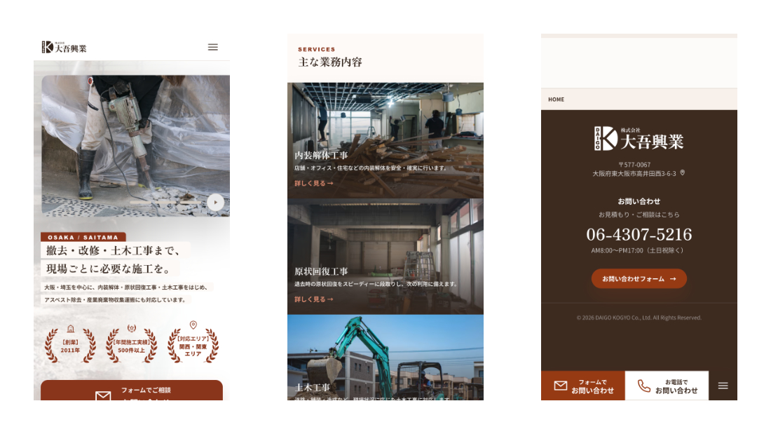
Task: Open the hamburger menu in the bottom bar
Action: [x=723, y=386]
